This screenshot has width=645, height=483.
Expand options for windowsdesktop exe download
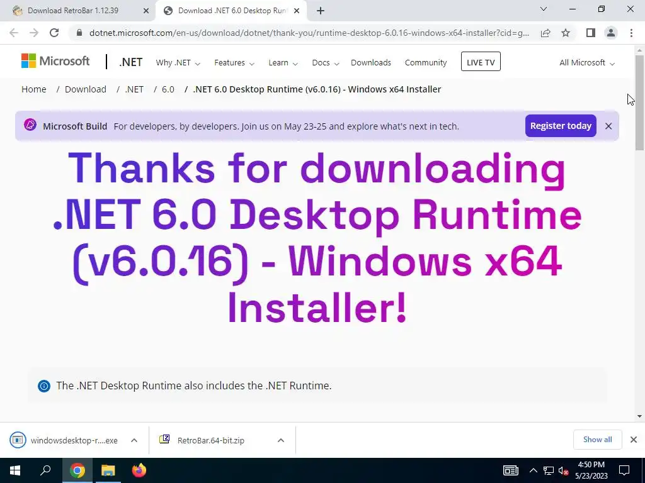coord(134,440)
